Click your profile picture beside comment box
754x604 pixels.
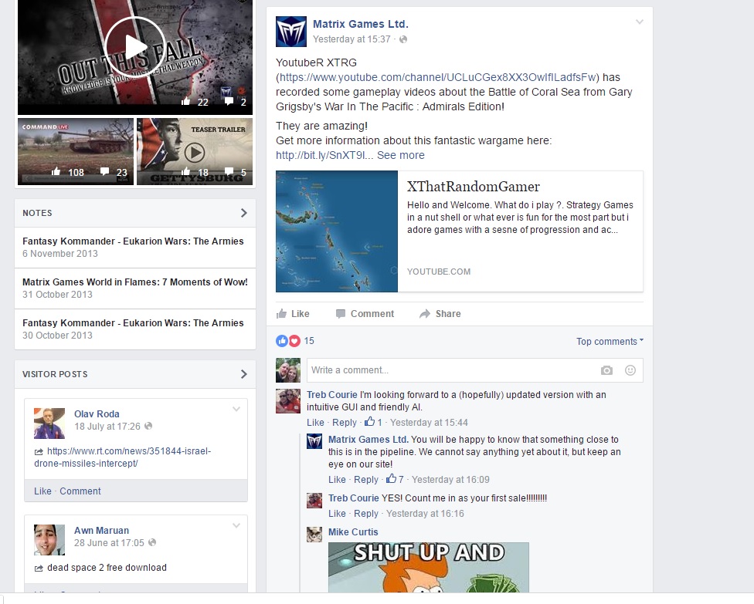pyautogui.click(x=288, y=370)
